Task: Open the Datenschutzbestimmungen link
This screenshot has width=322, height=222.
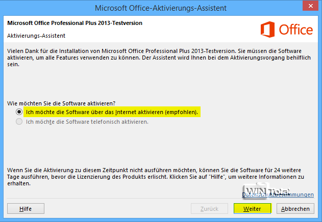Action: click(278, 195)
